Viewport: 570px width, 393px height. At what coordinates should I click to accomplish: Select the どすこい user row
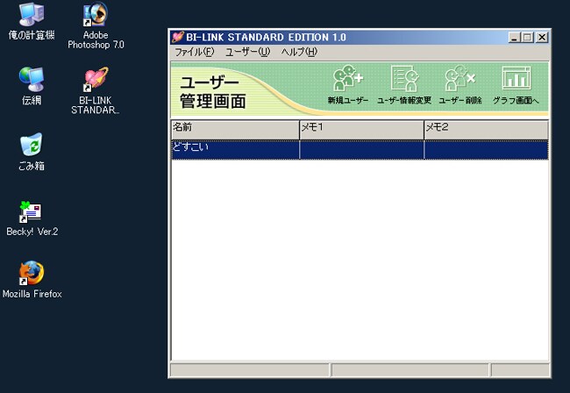(x=360, y=150)
